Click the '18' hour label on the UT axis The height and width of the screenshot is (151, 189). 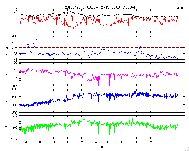[123, 142]
